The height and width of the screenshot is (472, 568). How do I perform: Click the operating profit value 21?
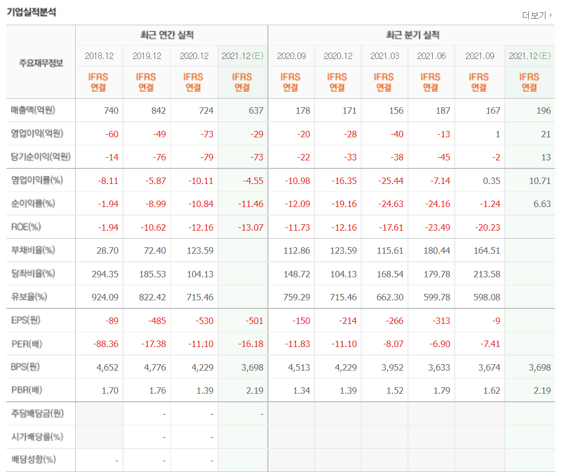[546, 134]
